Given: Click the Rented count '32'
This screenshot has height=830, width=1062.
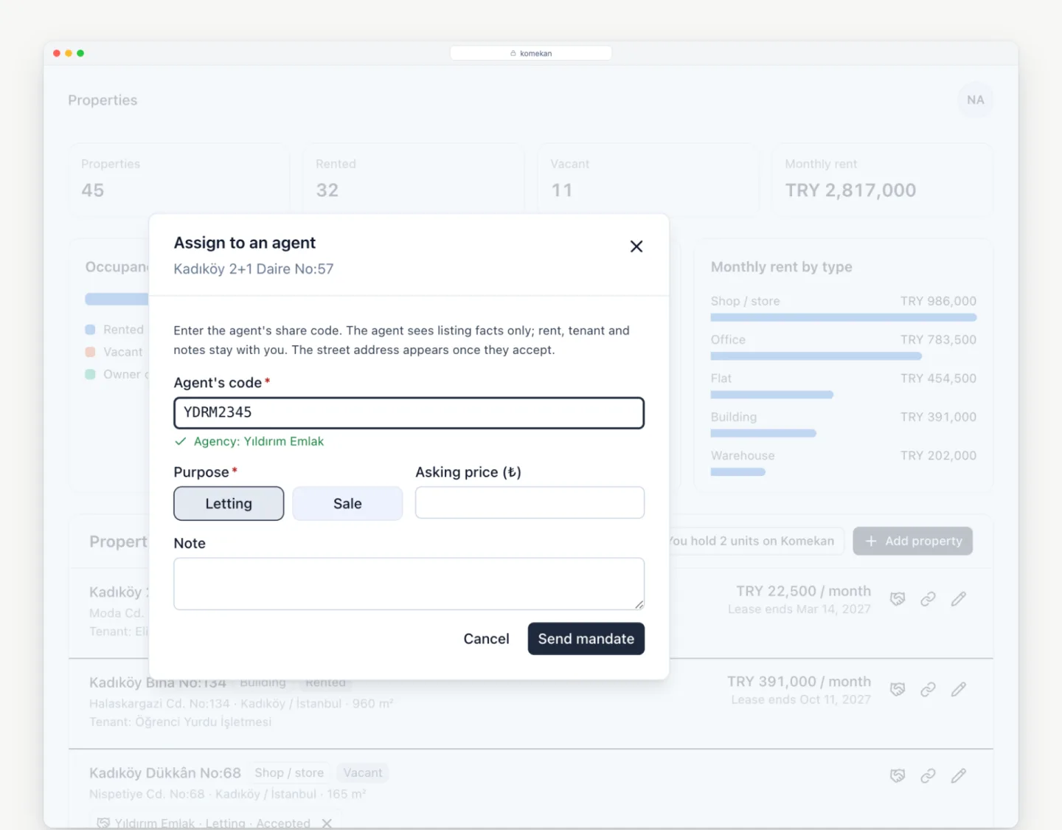Looking at the screenshot, I should (x=327, y=190).
